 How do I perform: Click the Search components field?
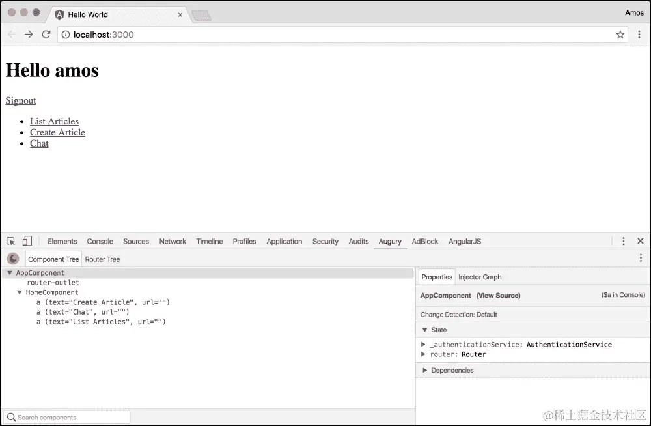(67, 417)
